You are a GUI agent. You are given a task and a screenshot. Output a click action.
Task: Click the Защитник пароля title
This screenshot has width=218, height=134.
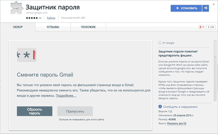(53, 7)
